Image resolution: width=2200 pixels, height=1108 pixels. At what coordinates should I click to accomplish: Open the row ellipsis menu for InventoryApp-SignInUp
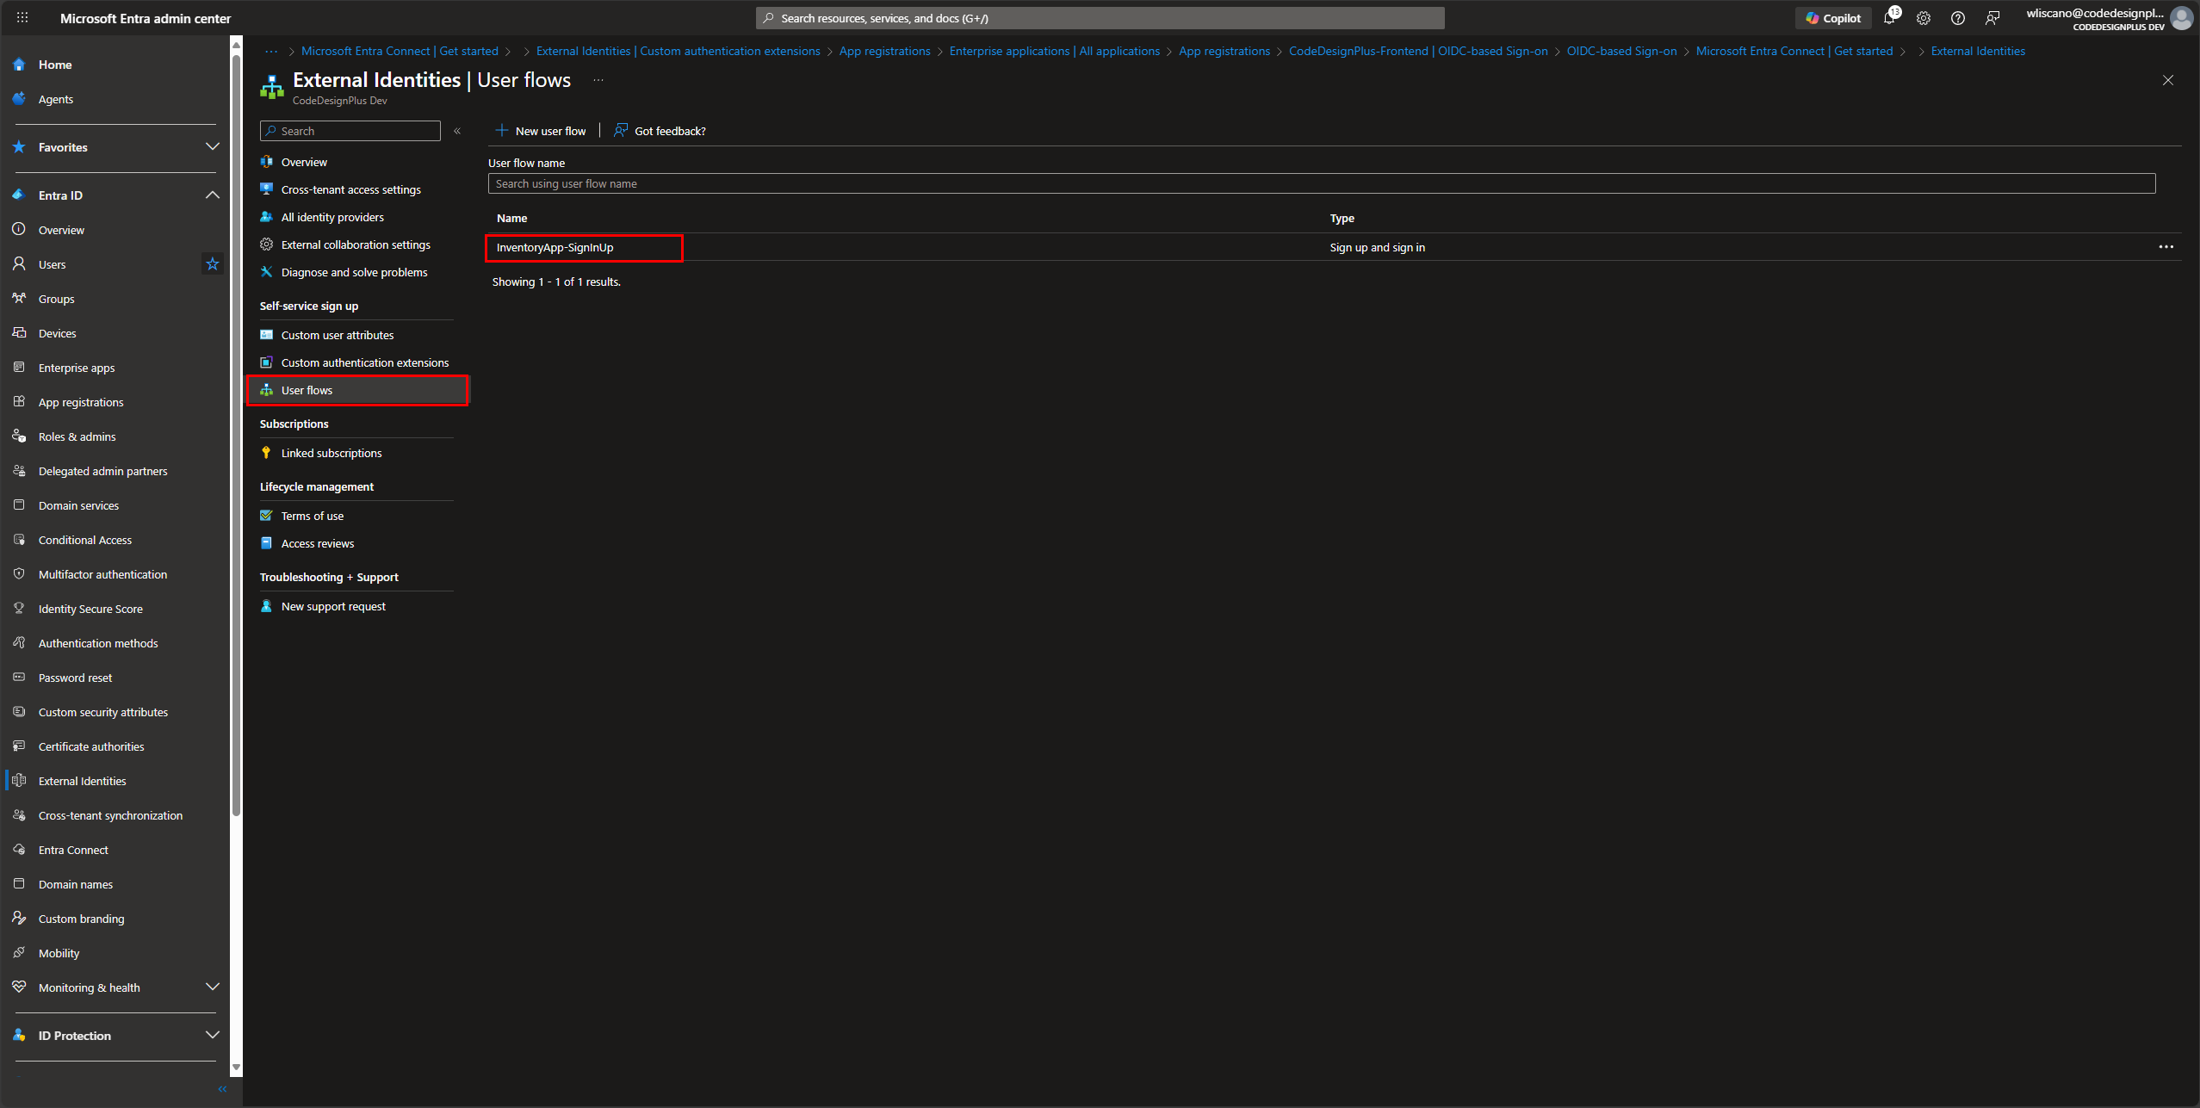(x=2166, y=247)
